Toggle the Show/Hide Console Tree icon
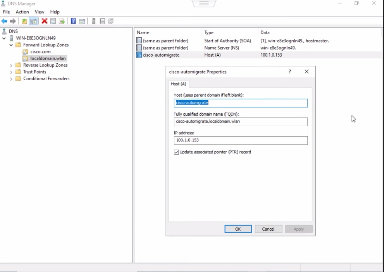This screenshot has height=272, width=384. 33,21
